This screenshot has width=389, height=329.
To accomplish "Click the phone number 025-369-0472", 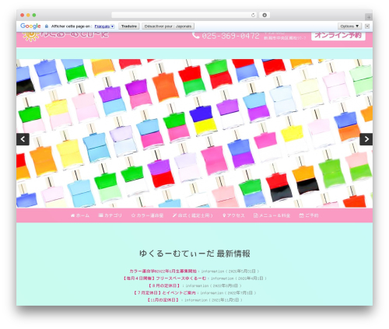I will 230,36.
